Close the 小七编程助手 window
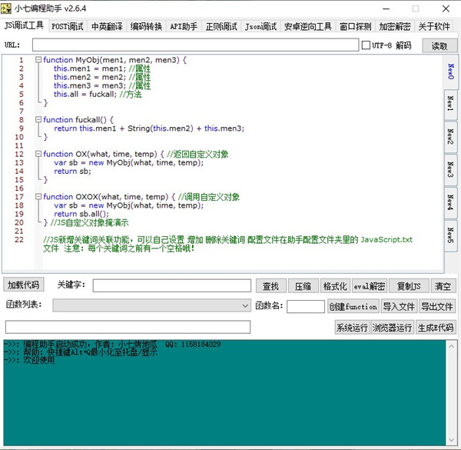This screenshot has width=461, height=450. coord(446,8)
